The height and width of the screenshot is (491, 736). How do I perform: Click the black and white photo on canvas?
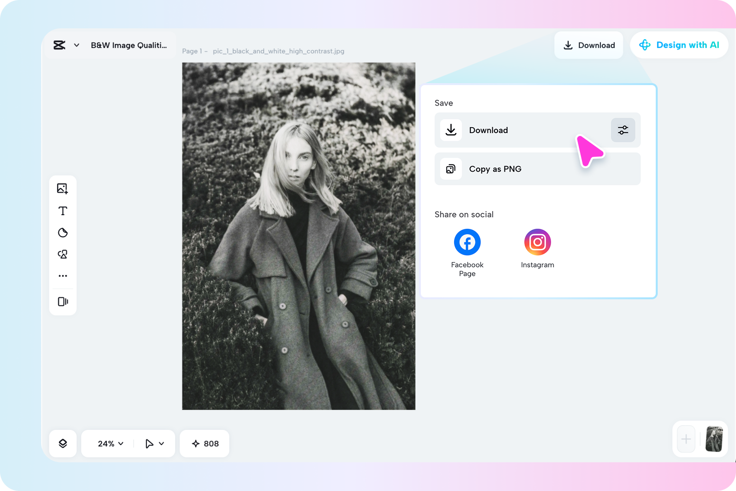tap(299, 236)
